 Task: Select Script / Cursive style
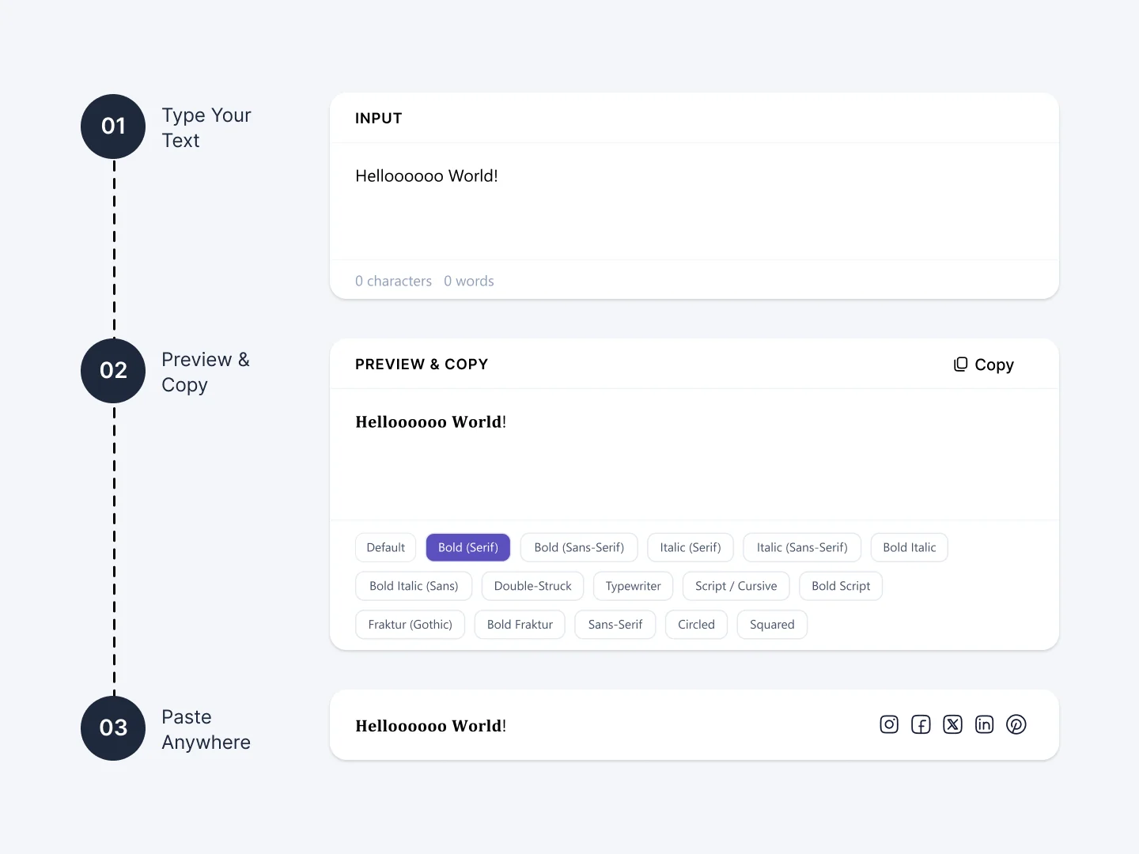(x=736, y=586)
